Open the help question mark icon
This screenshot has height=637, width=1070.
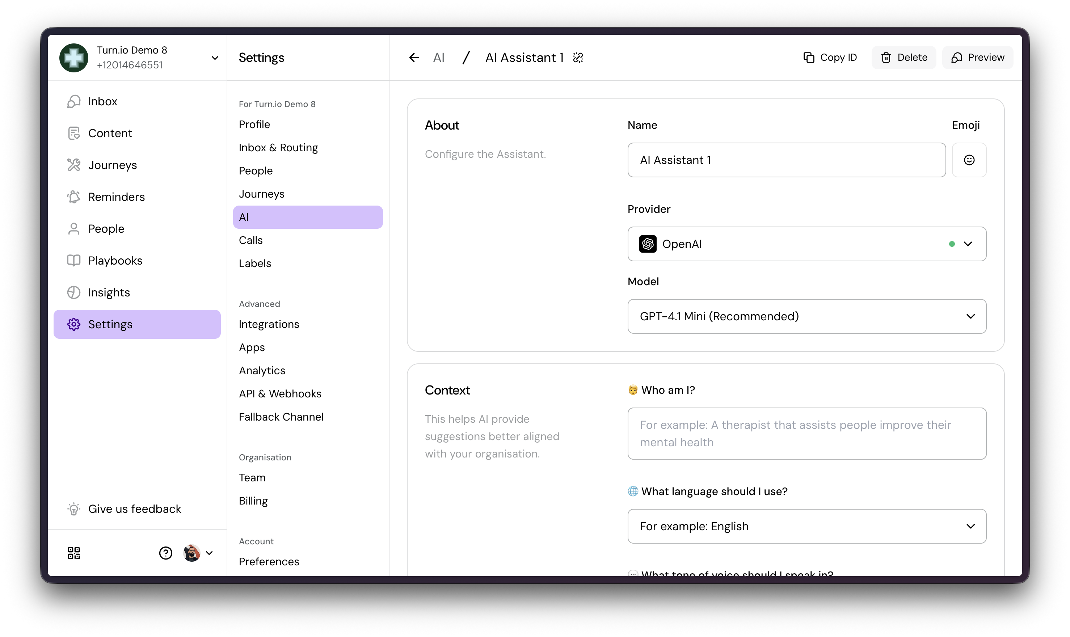coord(166,553)
